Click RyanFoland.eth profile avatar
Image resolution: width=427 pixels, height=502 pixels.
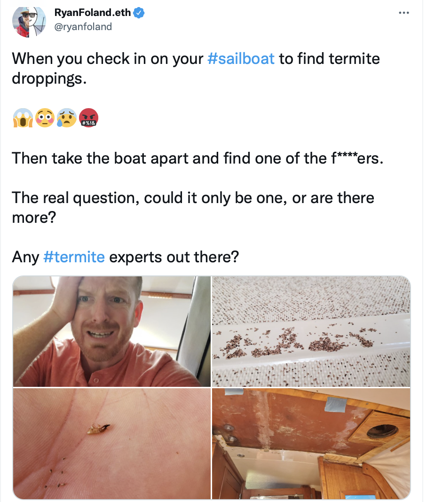click(x=29, y=22)
